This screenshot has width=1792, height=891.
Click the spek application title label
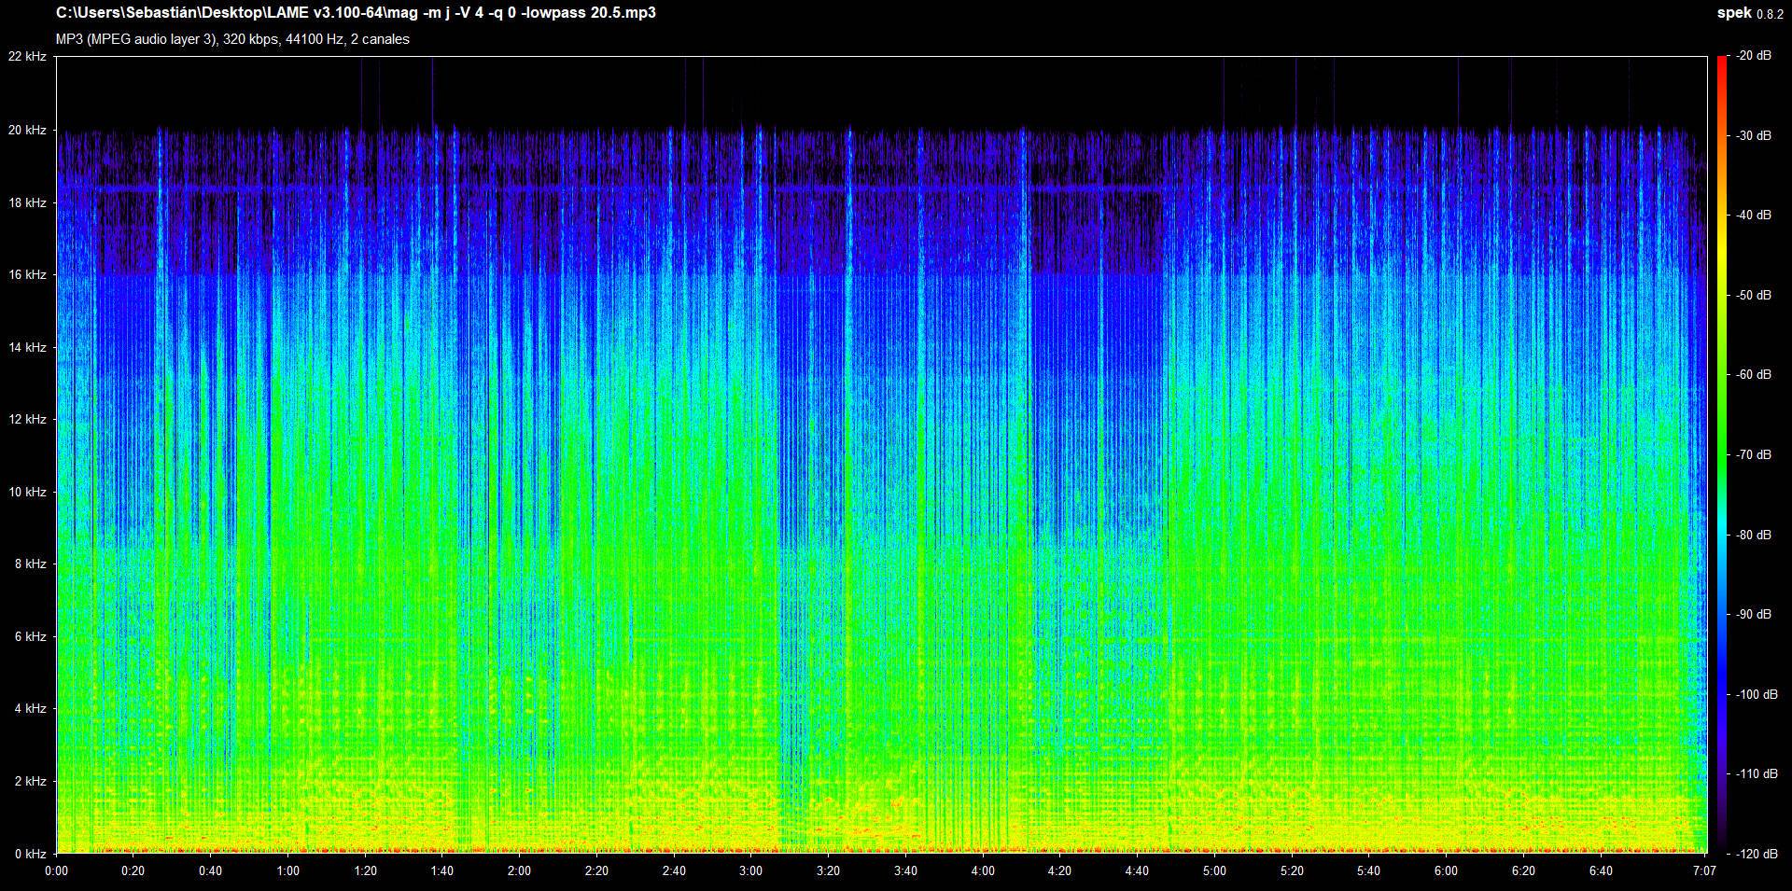1732,14
